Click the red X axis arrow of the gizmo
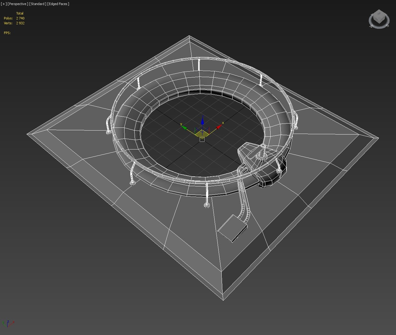The image size is (396, 335). [x=219, y=126]
